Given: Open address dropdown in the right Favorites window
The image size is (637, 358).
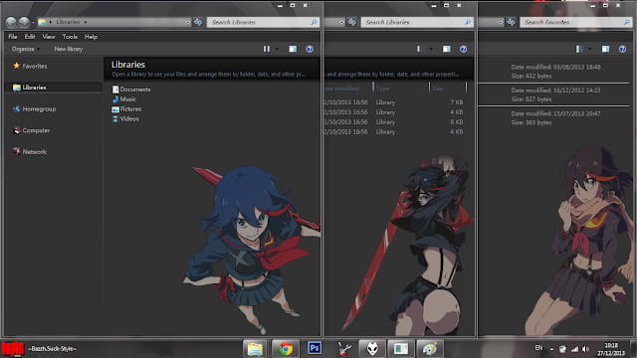Looking at the screenshot, I should [500, 22].
